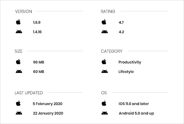
Task: Click the Android icon beside Lifestyle
Action: click(x=105, y=71)
